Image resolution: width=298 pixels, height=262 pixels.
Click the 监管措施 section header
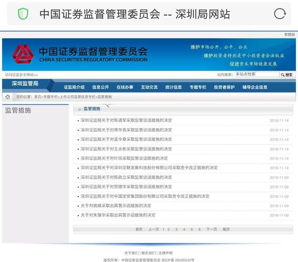pos(92,109)
